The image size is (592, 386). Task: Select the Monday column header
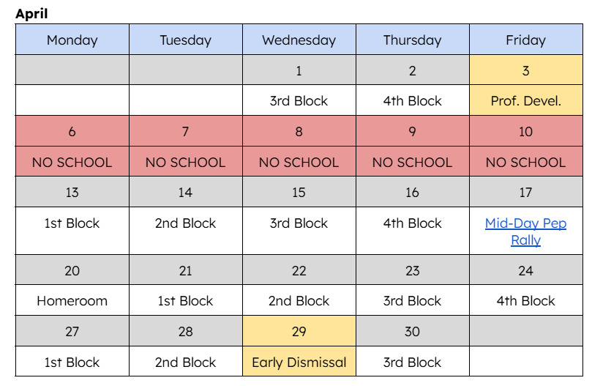[72, 40]
